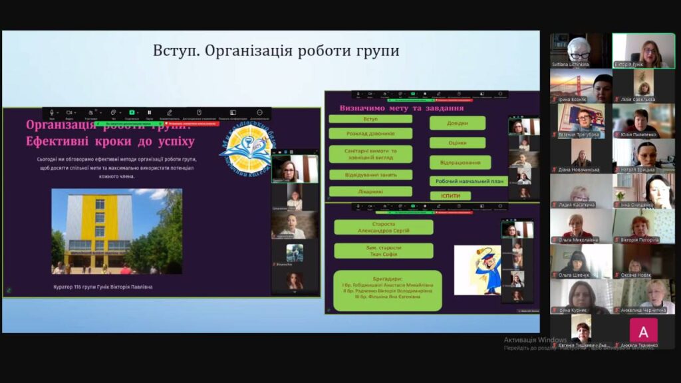The image size is (681, 383).
Task: Select the "Розклад дзвоників" slide menu item
Action: [x=370, y=134]
